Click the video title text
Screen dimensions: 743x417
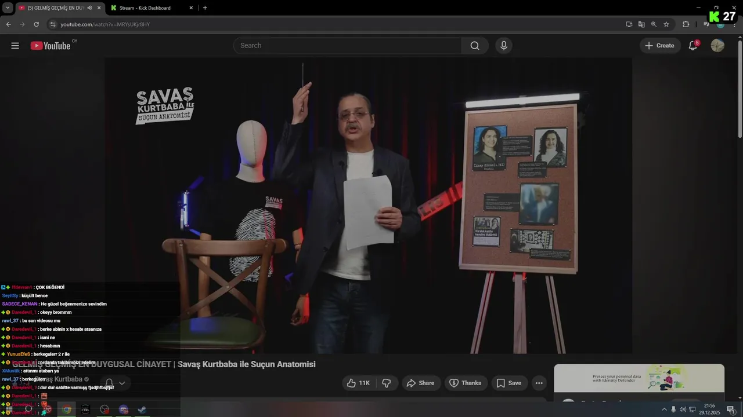(164, 364)
